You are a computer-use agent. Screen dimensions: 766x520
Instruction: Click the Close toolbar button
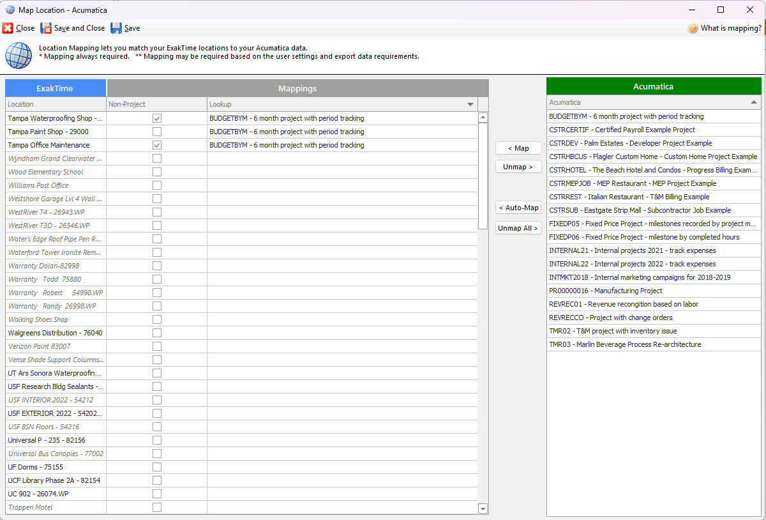pyautogui.click(x=19, y=28)
